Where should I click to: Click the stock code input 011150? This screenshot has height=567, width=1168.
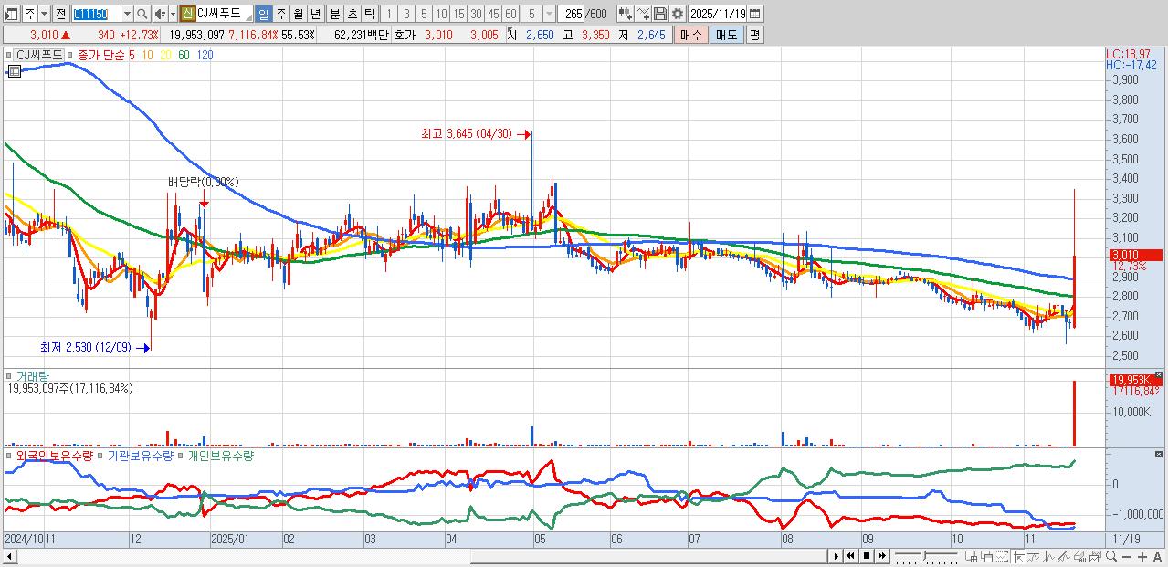point(95,14)
